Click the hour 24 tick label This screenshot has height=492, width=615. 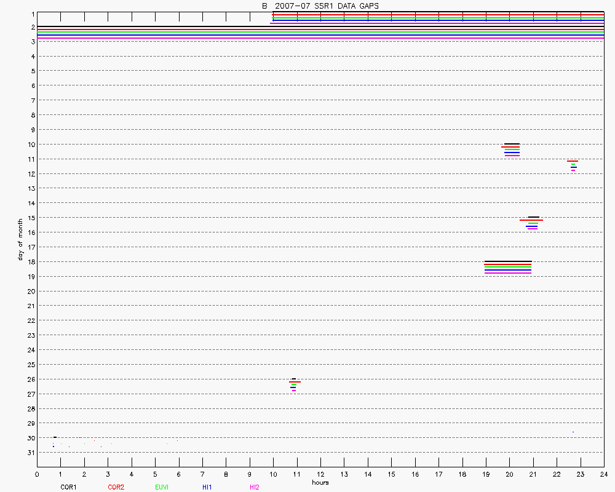[x=604, y=474]
